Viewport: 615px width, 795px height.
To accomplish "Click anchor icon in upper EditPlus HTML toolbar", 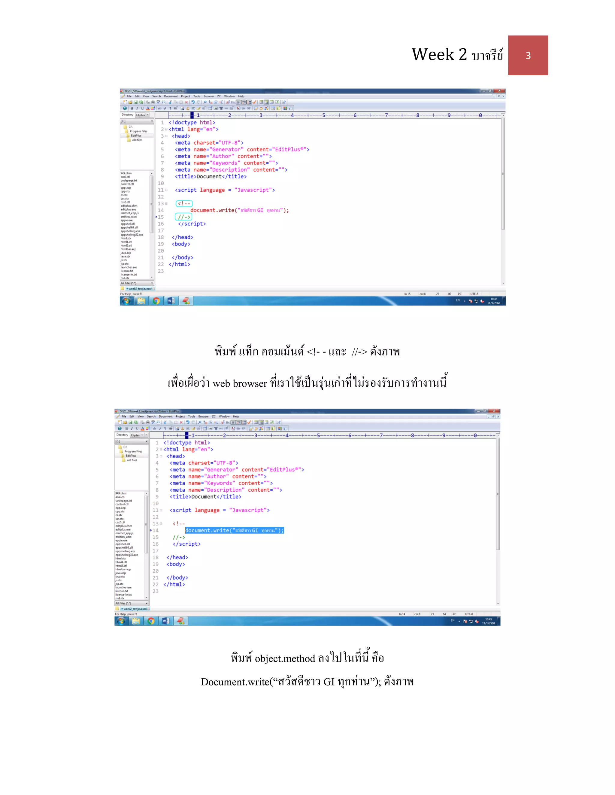I will (x=188, y=109).
